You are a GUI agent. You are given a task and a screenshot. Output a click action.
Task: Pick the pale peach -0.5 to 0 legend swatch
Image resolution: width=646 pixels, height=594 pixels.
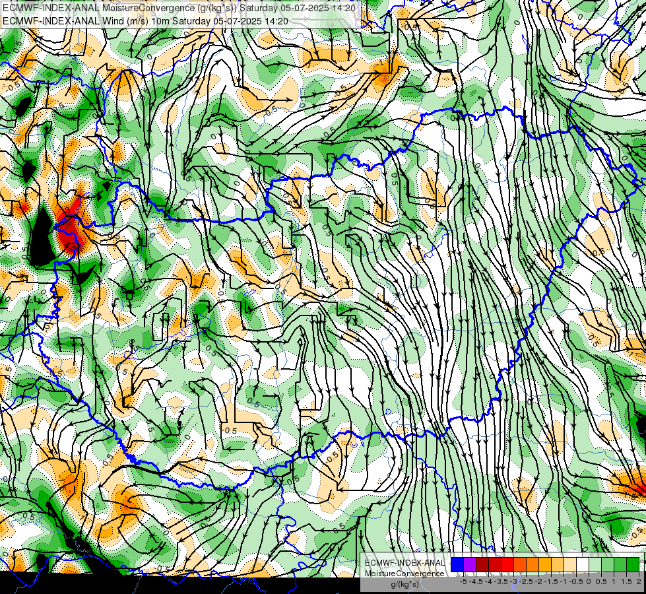(x=570, y=565)
